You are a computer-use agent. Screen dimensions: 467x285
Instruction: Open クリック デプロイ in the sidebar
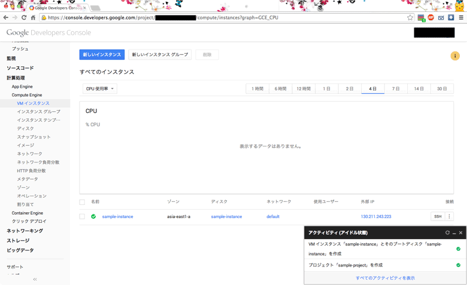[x=29, y=221]
